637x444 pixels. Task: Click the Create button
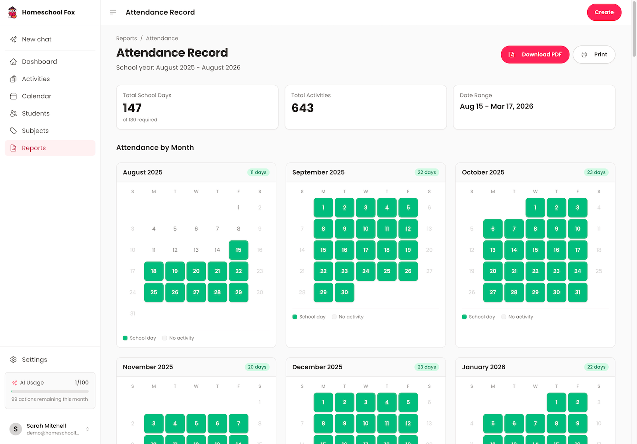click(604, 12)
